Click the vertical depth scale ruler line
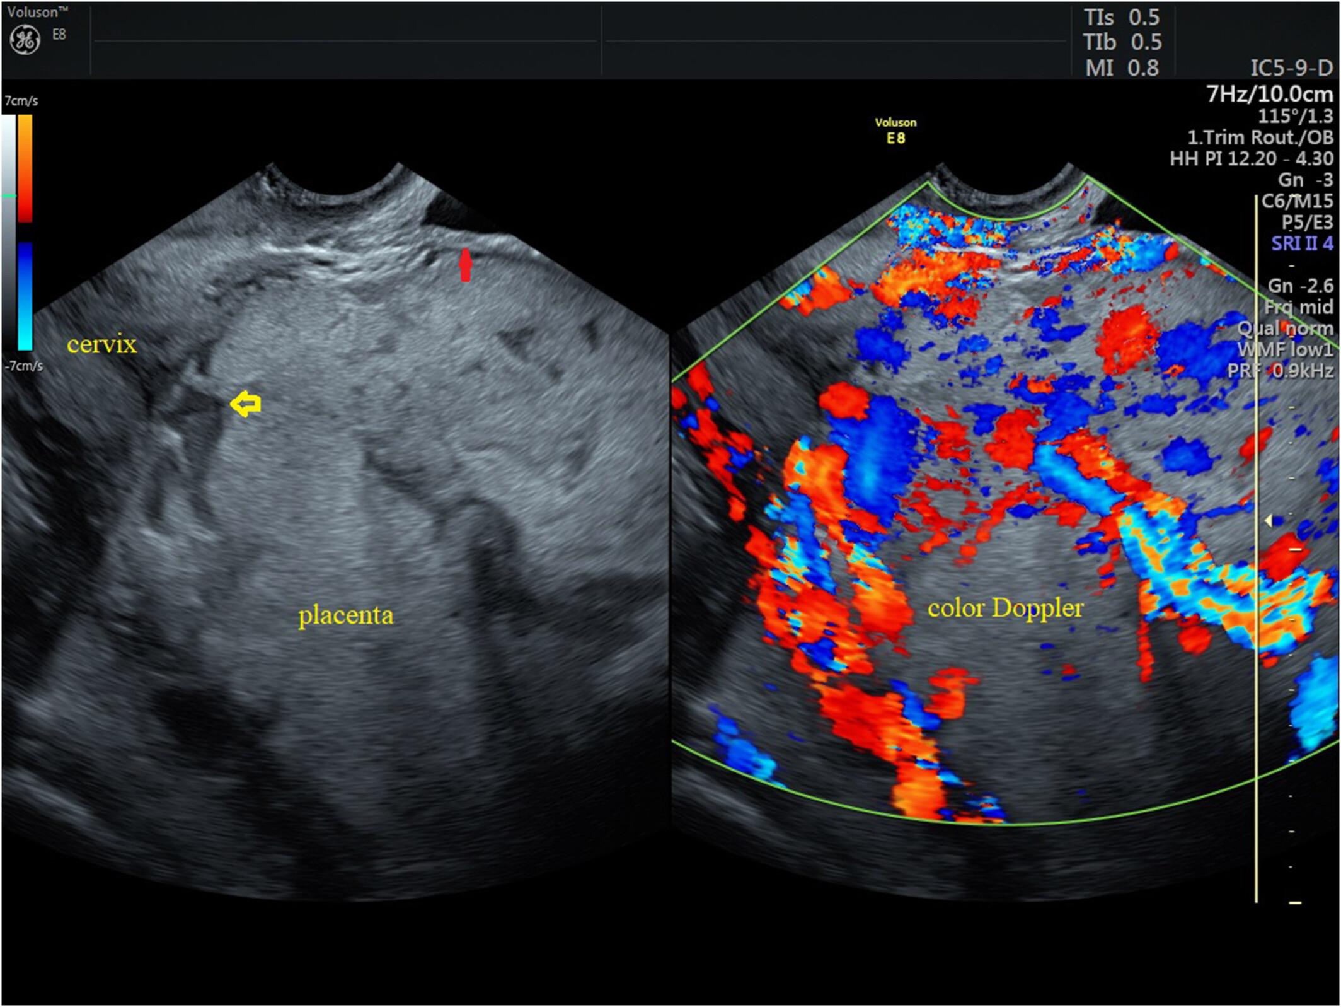The height and width of the screenshot is (1007, 1341). [1256, 549]
